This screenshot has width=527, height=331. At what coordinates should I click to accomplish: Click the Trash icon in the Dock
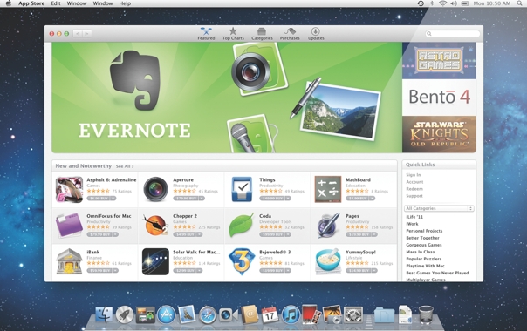click(x=426, y=314)
